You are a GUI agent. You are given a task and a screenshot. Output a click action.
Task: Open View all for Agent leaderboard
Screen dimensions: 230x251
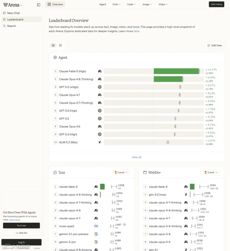136,157
